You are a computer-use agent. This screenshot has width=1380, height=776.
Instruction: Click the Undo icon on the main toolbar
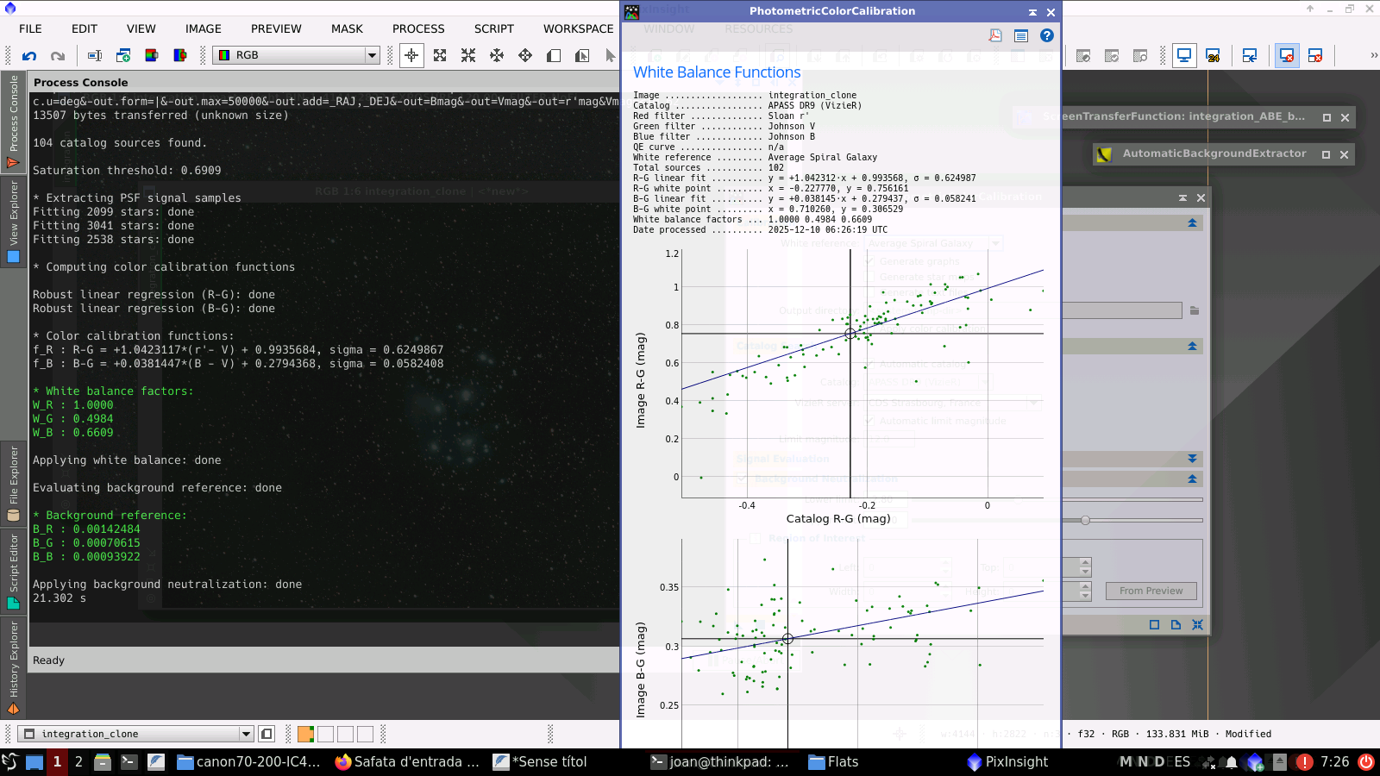click(31, 55)
